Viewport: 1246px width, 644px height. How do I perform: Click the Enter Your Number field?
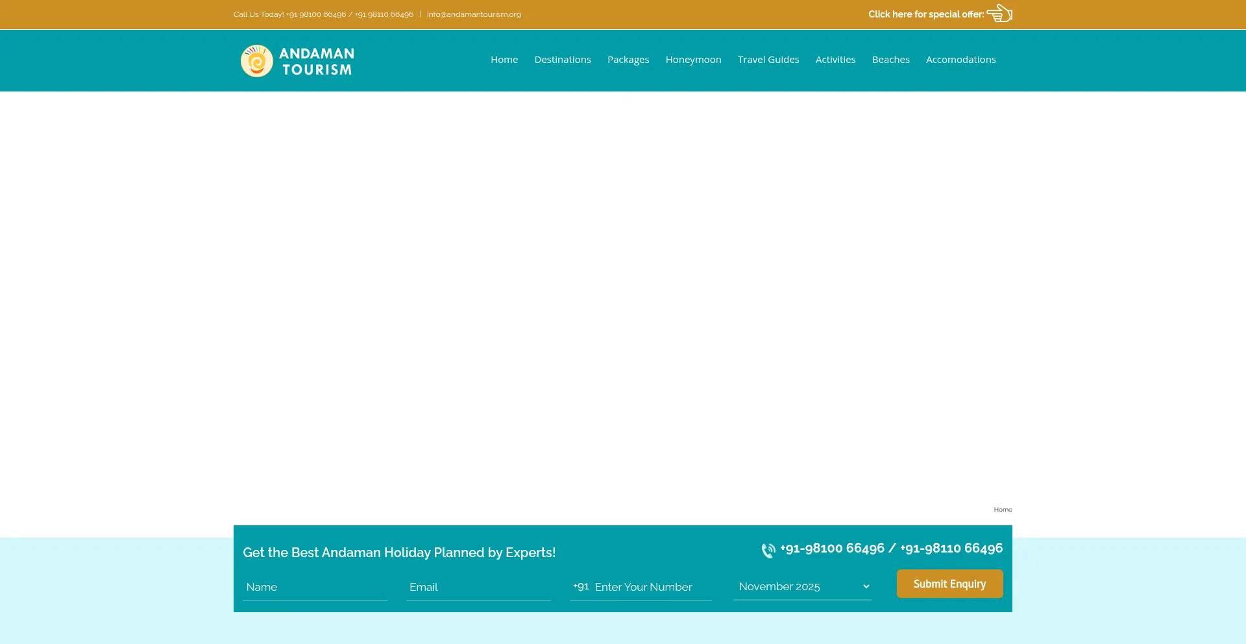(x=652, y=588)
